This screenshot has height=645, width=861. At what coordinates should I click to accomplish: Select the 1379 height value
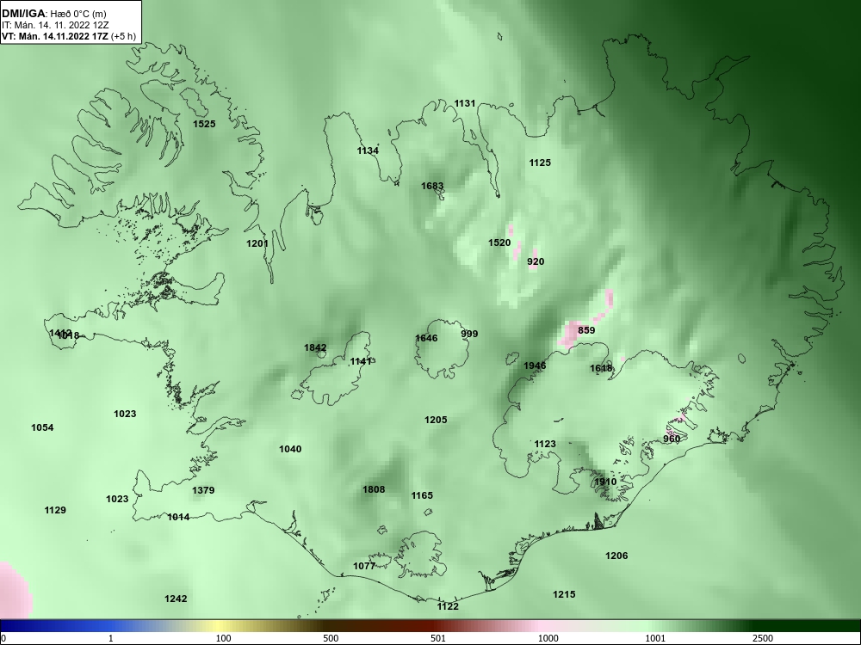coord(203,490)
